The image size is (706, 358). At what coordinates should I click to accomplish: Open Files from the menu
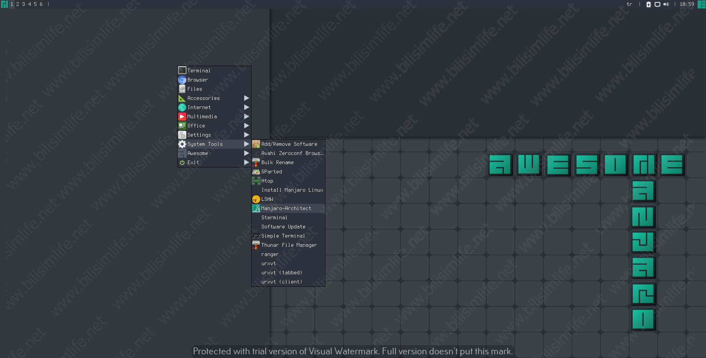214,89
